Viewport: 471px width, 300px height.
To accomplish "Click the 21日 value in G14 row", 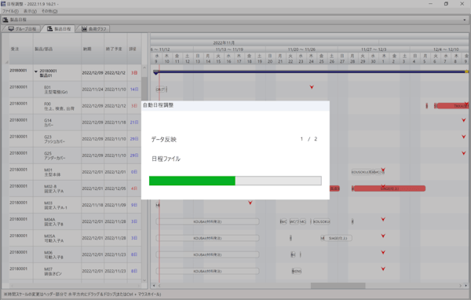I will click(x=134, y=123).
